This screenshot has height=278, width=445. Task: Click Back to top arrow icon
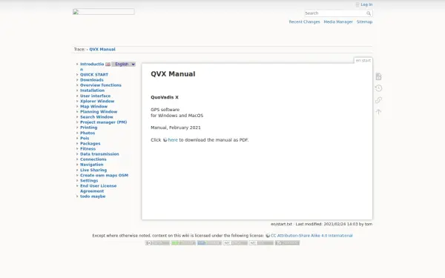point(378,112)
